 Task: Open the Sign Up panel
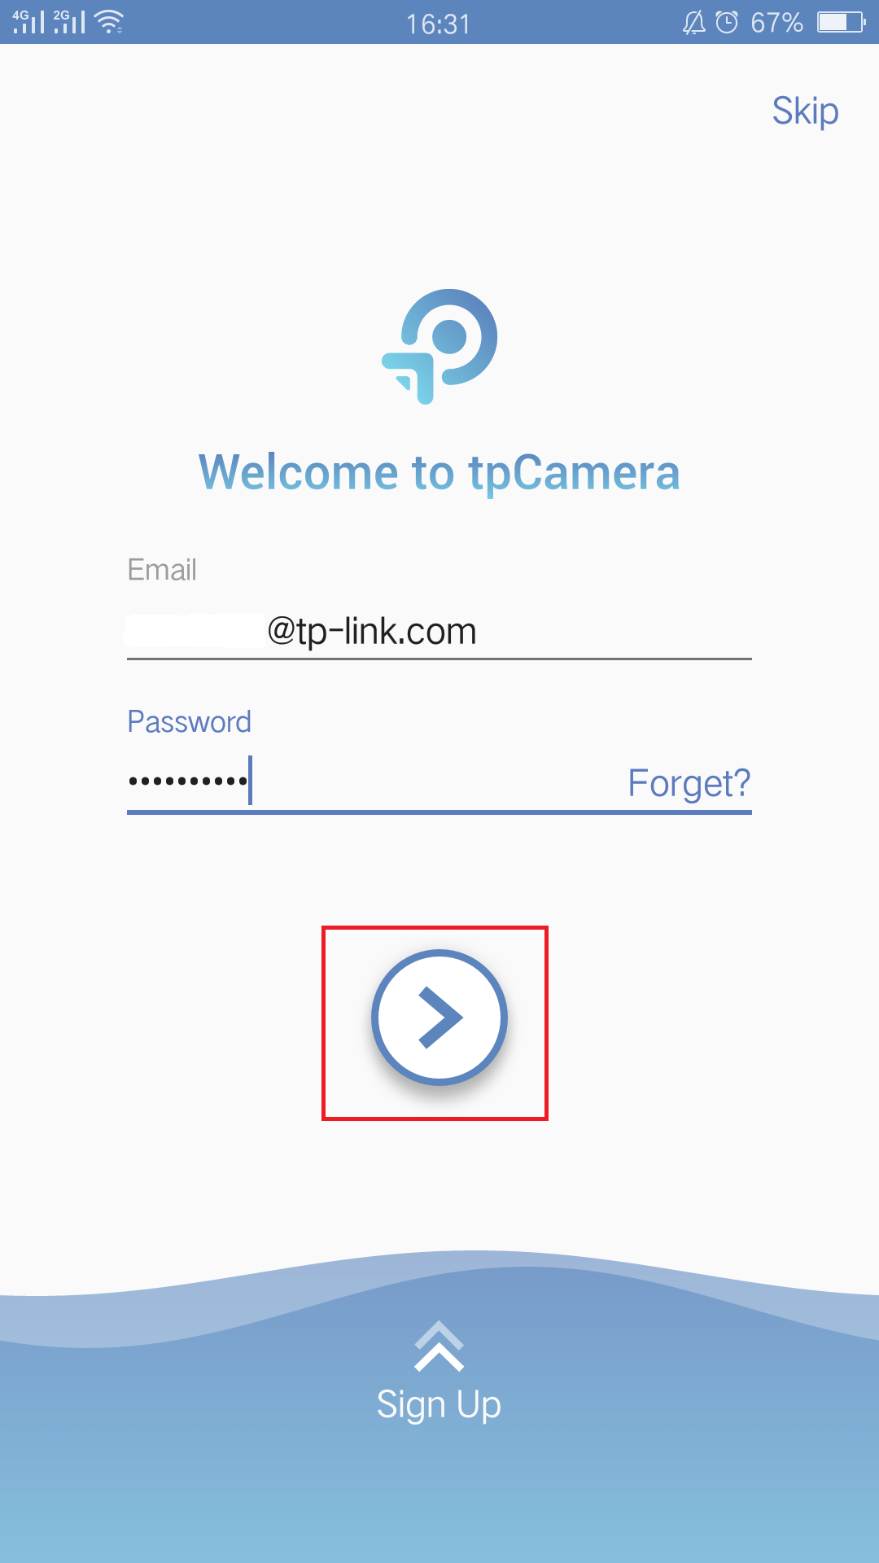pos(439,1405)
